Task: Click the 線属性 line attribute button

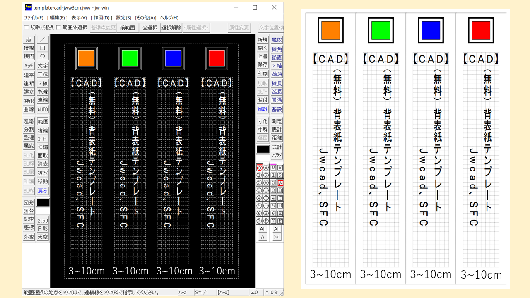Action: (x=263, y=110)
